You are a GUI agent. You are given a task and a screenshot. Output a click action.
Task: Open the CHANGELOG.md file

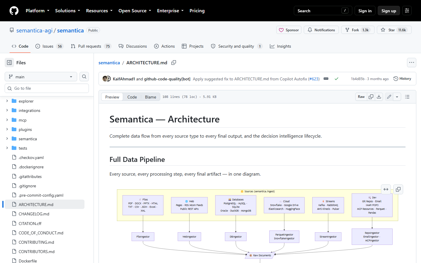coord(34,214)
